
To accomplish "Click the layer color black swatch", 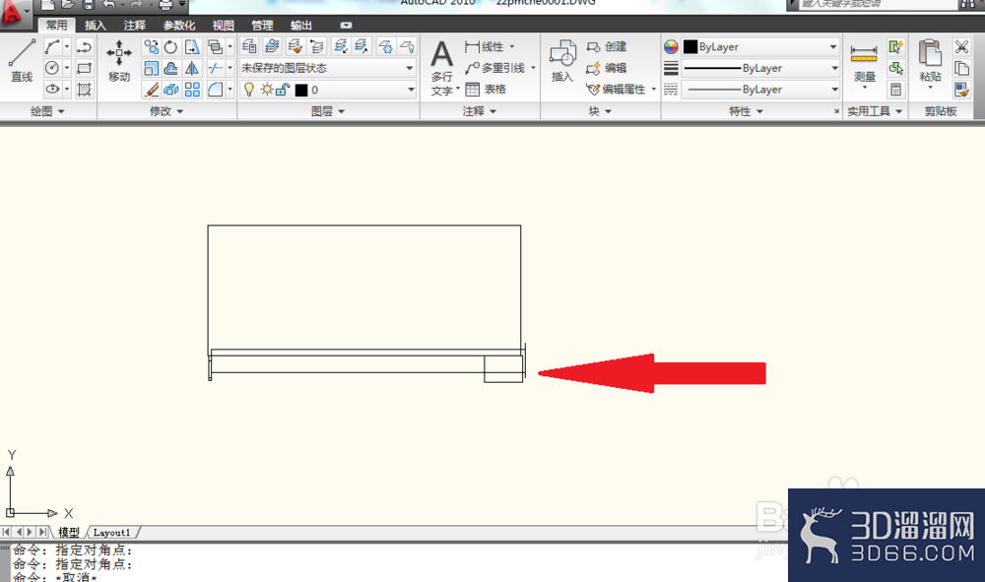I will pos(301,91).
